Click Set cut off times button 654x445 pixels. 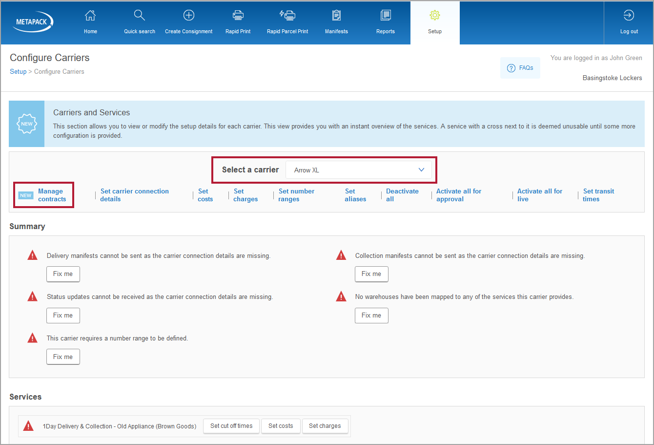coord(231,426)
